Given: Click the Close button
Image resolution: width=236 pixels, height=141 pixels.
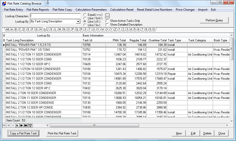Looking at the screenshot, I should 221,133.
